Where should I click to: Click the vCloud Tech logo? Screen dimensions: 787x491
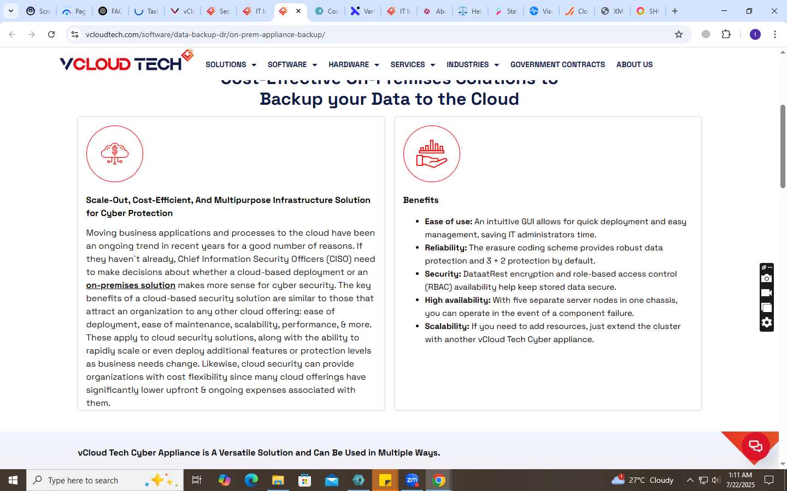pos(126,61)
